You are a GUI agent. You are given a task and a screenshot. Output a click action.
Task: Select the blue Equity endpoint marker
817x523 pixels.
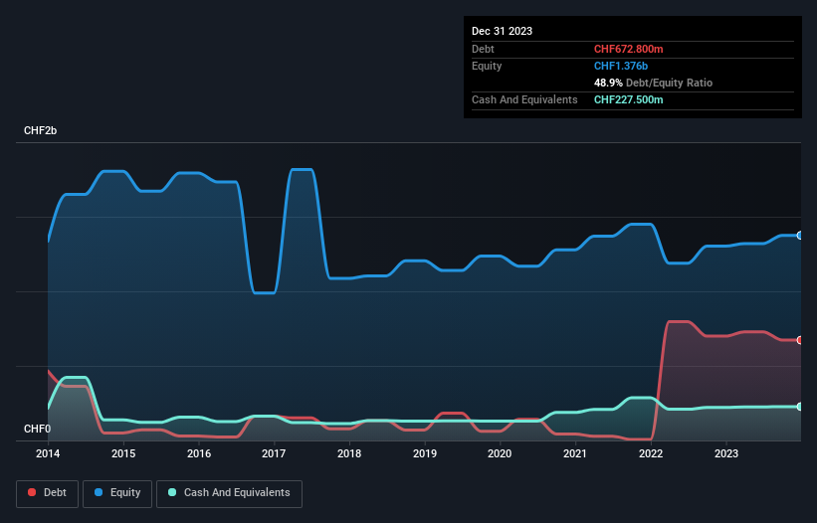coord(800,236)
